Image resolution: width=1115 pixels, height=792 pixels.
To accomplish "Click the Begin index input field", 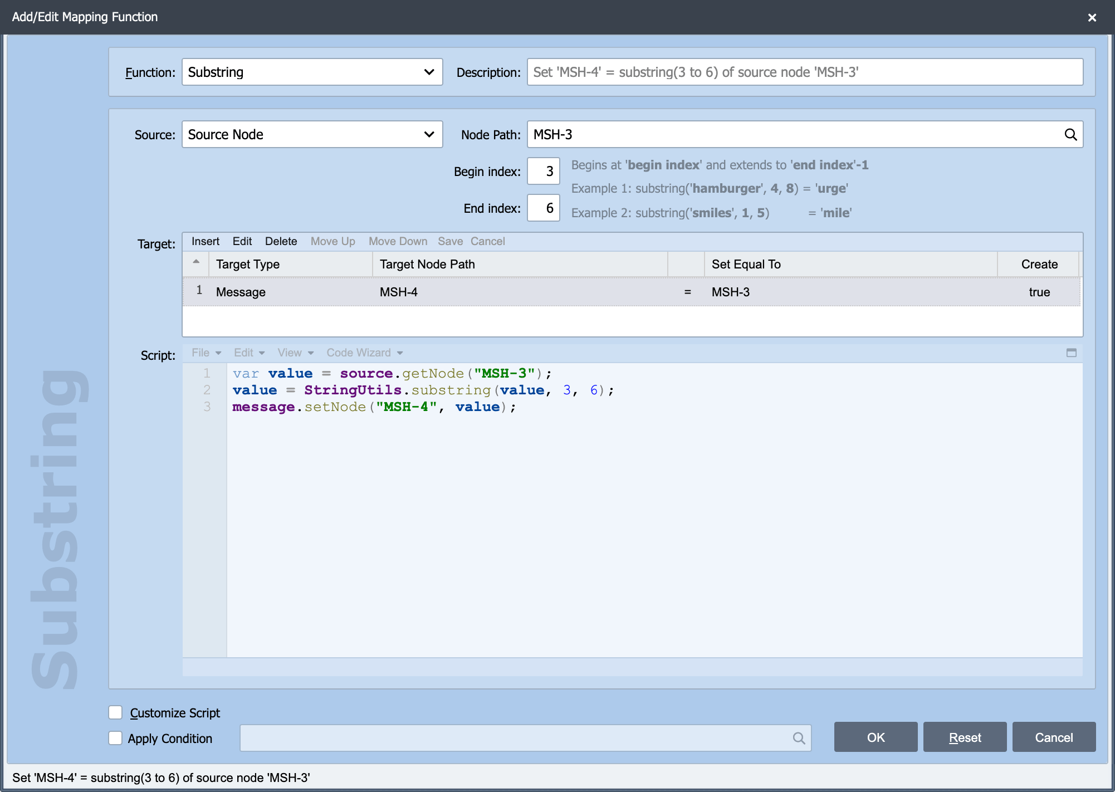I will click(x=544, y=172).
